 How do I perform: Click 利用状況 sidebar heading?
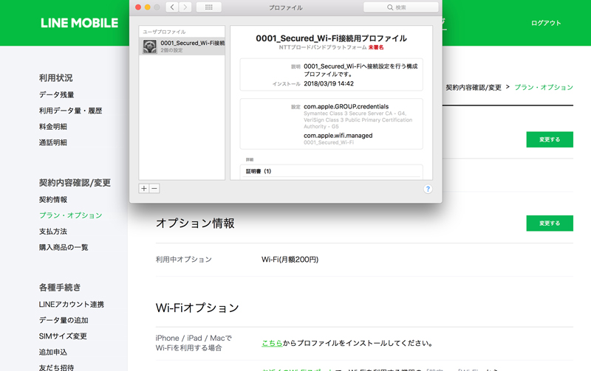56,78
